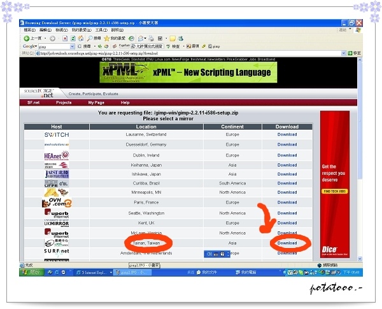This screenshot has height=309, width=382.
Task: Click the page scrollbar down arrow
Action: click(360, 259)
